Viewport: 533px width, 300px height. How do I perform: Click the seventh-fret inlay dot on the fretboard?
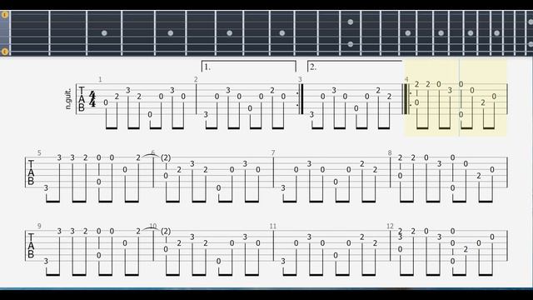pyautogui.click(x=230, y=33)
